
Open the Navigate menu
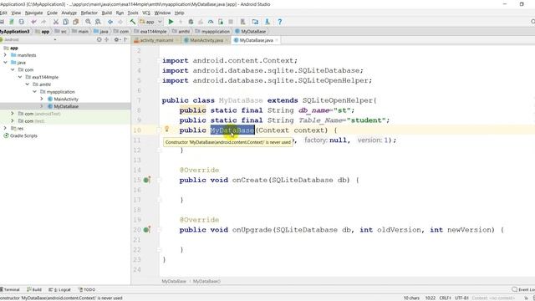tap(33, 13)
